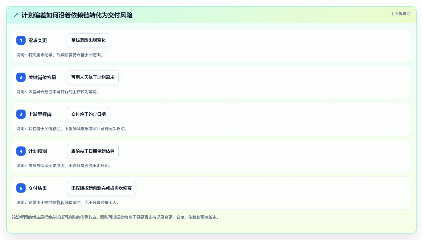Click the step 1 number badge
The image size is (423, 240).
pyautogui.click(x=21, y=40)
